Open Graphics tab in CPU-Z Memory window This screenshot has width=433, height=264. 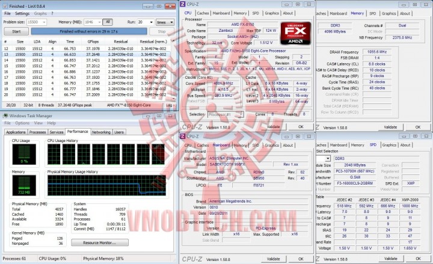click(x=389, y=13)
